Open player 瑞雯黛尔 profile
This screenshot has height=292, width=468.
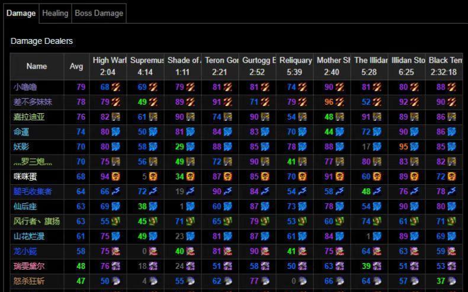(x=29, y=266)
